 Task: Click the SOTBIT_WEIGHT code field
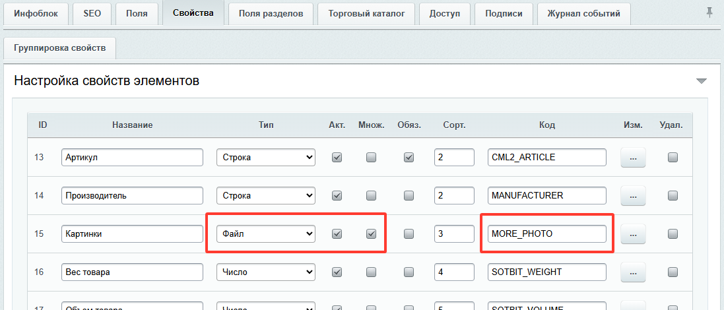point(547,272)
